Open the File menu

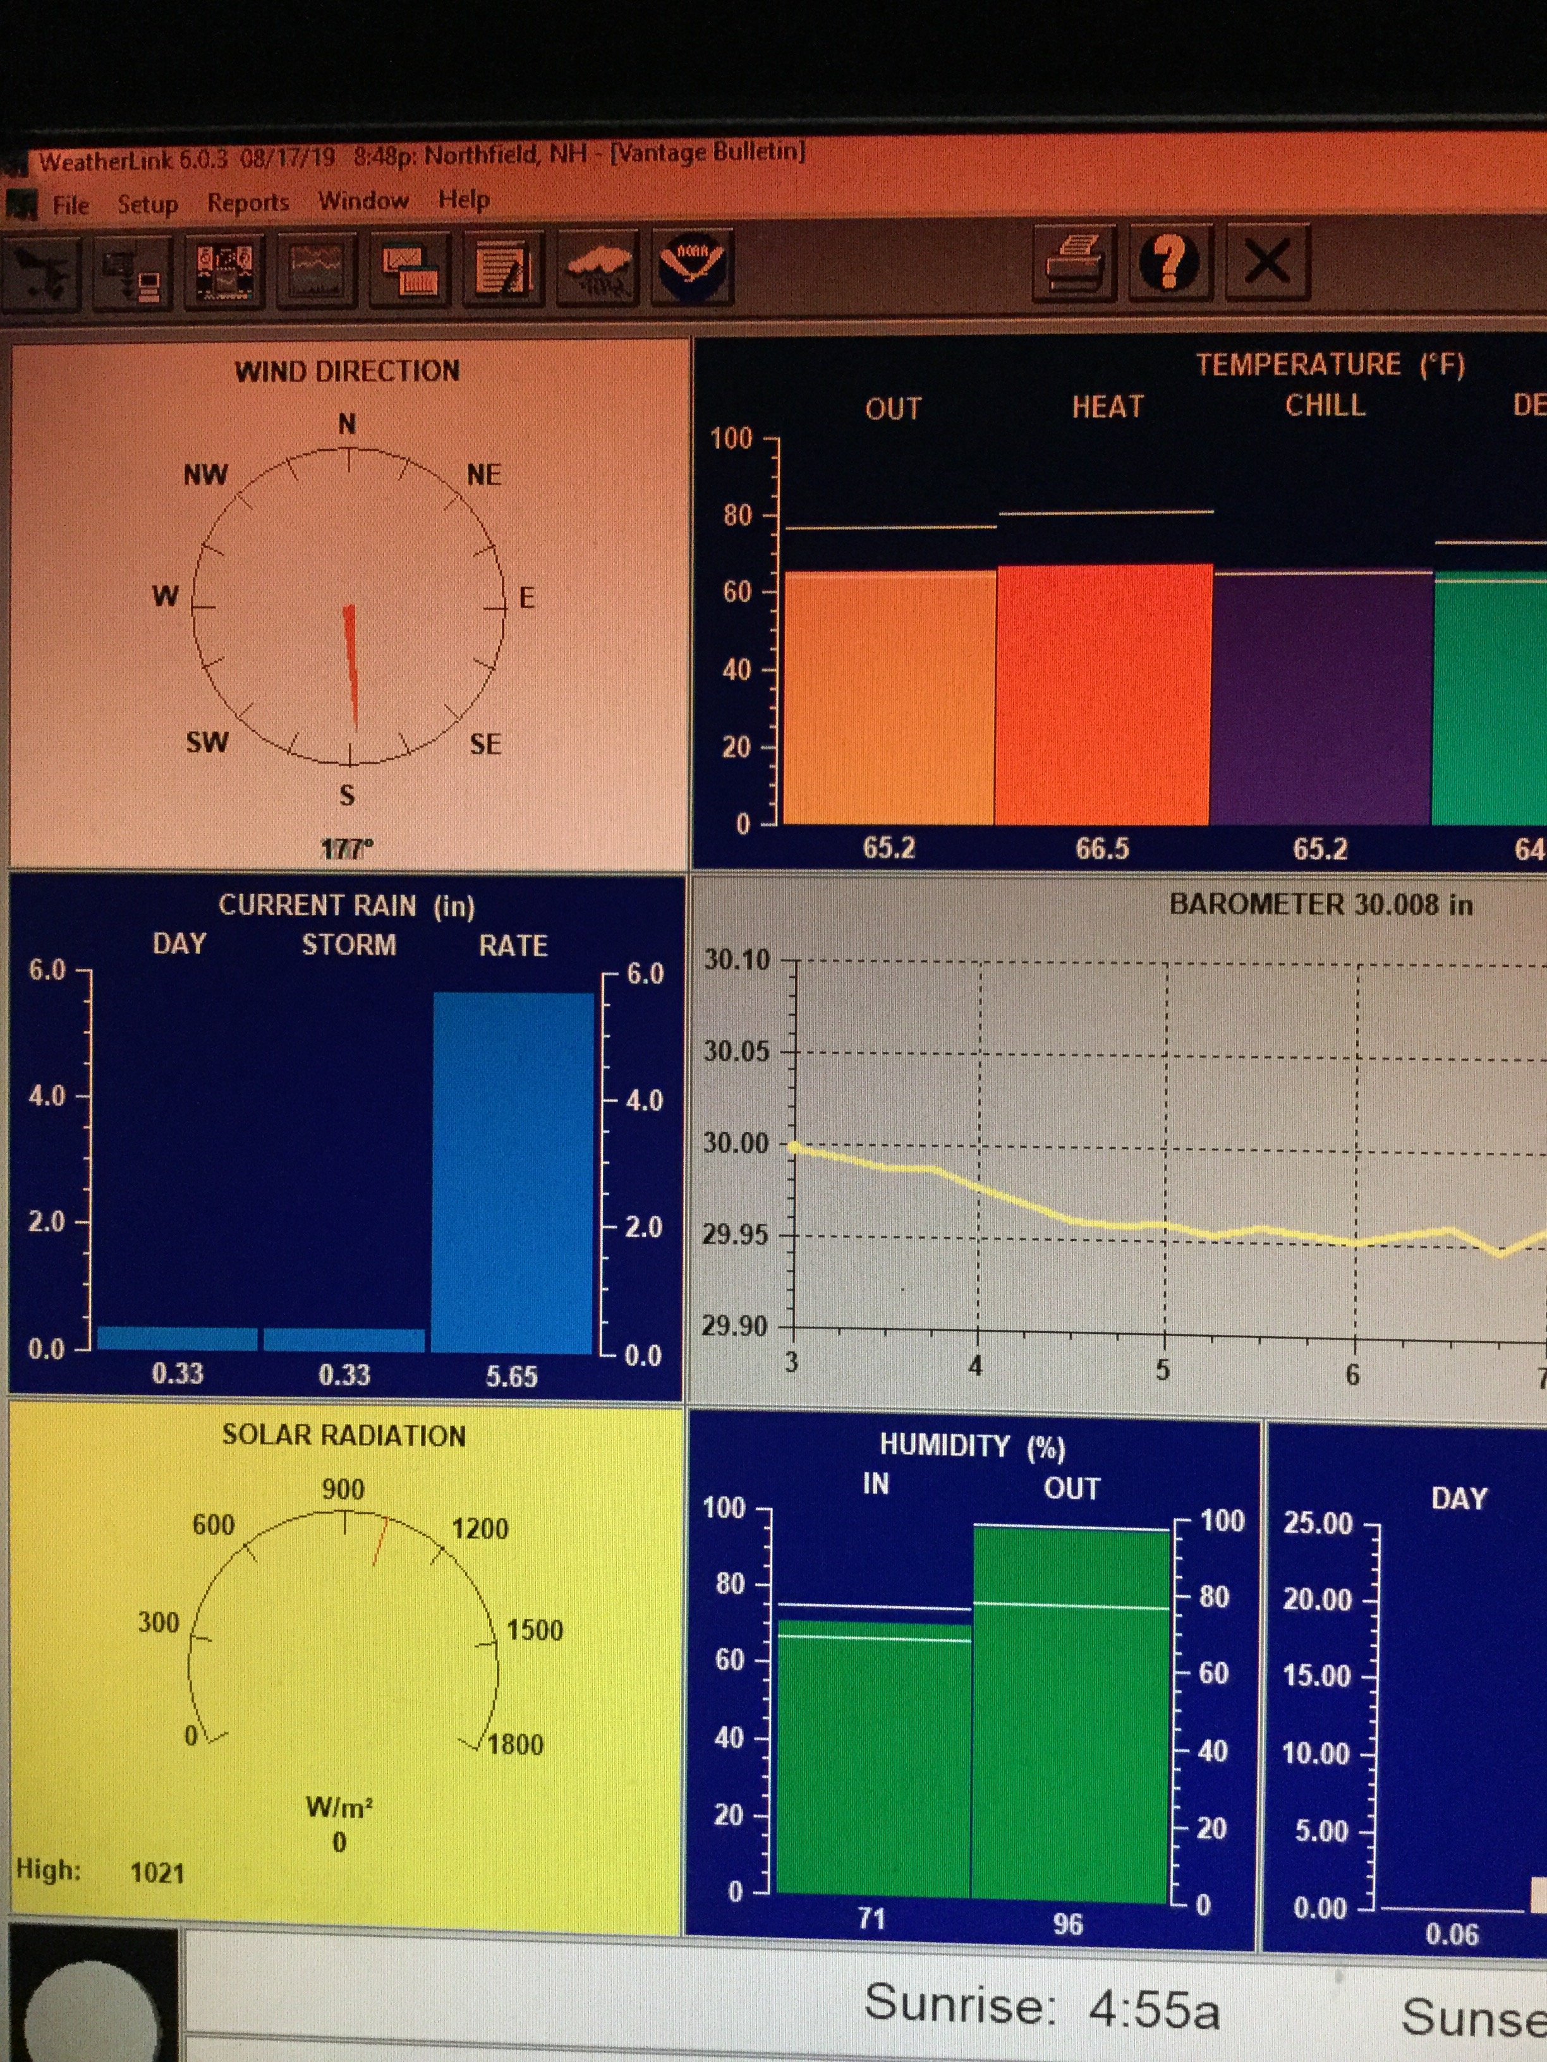tap(71, 205)
